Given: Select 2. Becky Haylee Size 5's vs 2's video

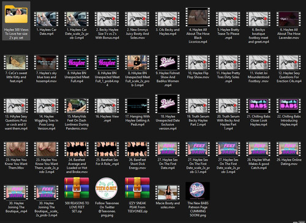Looking at the screenshot, I should [x=107, y=19].
